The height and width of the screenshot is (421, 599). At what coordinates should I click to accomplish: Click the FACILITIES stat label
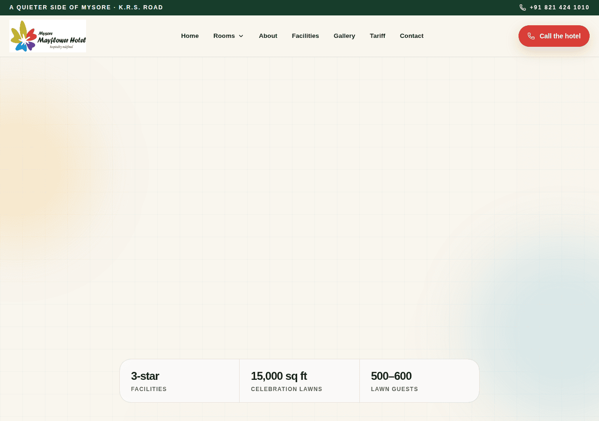[x=149, y=389]
